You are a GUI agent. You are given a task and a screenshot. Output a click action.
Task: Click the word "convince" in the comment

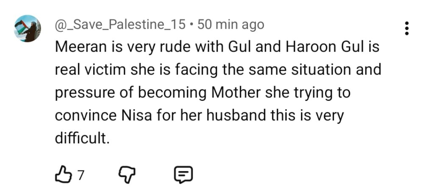coord(84,116)
